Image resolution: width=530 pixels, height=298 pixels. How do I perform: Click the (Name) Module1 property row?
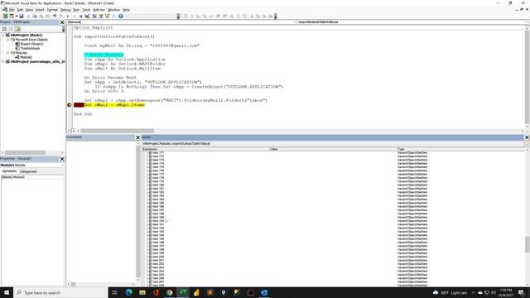tap(32, 177)
